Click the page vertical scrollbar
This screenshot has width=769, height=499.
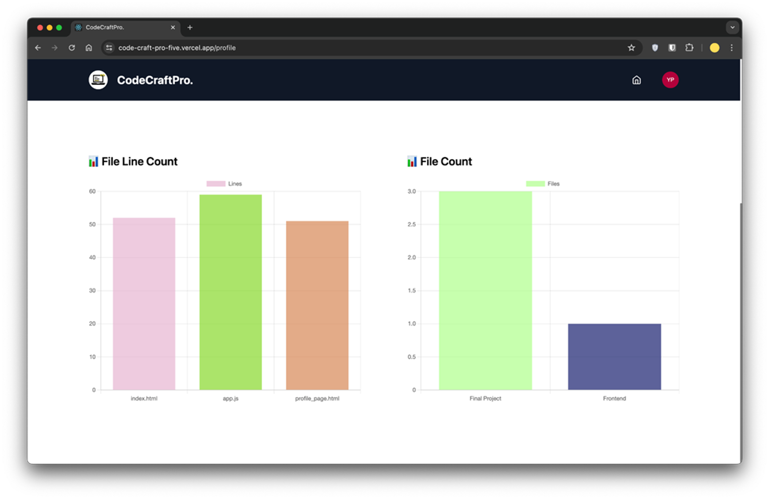741,333
